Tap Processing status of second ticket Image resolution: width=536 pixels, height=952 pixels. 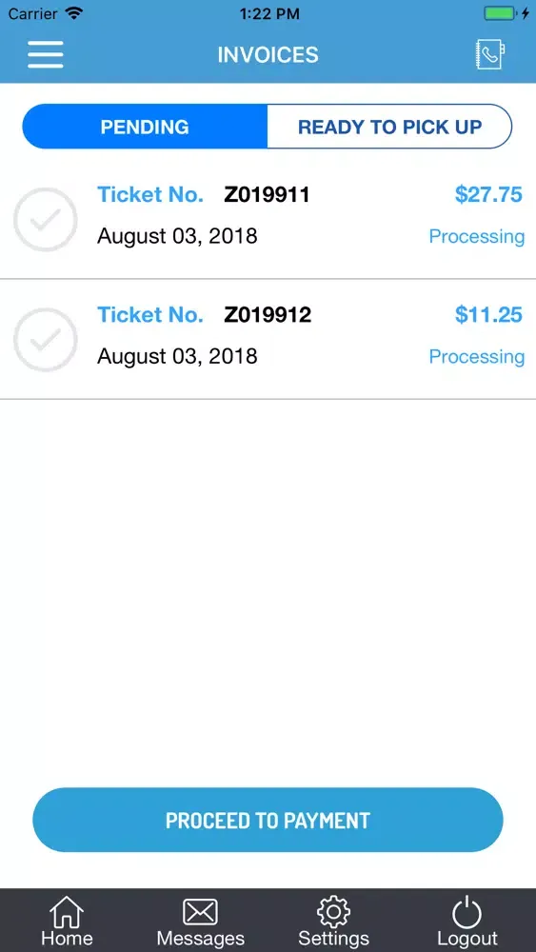point(477,356)
